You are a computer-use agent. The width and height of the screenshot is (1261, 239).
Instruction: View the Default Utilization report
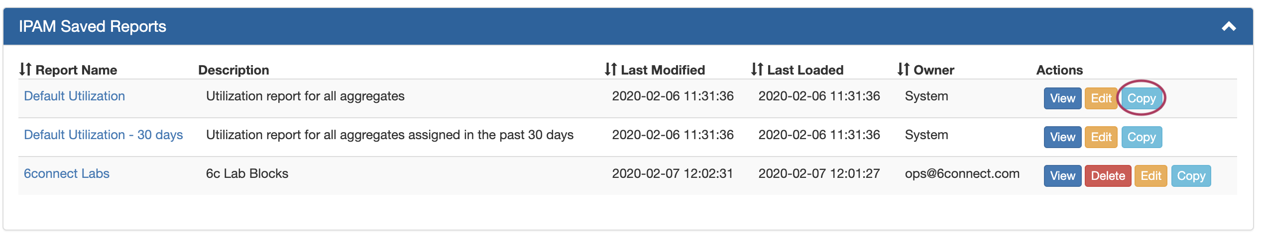[x=1062, y=98]
